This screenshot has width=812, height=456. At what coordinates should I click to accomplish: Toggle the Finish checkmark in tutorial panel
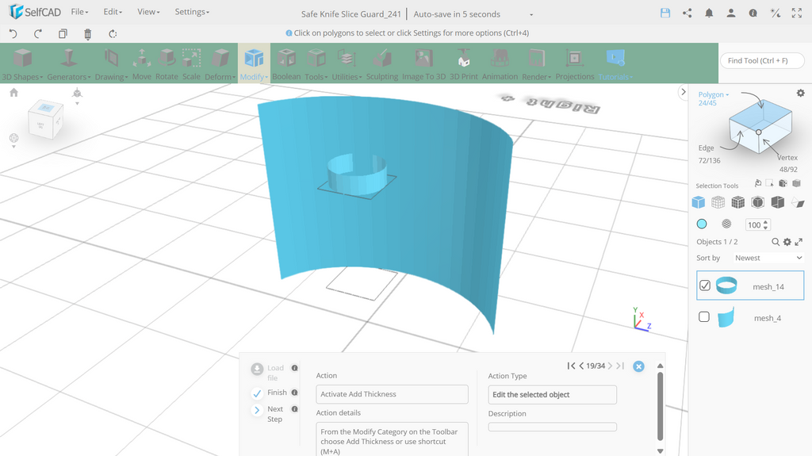point(257,393)
